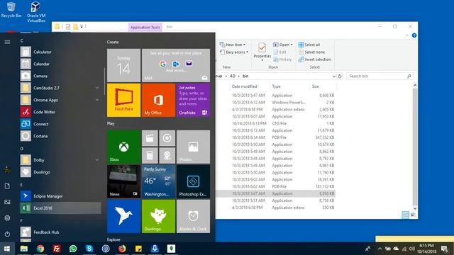454x255 pixels.
Task: Open Cortana from the app list
Action: point(60,136)
